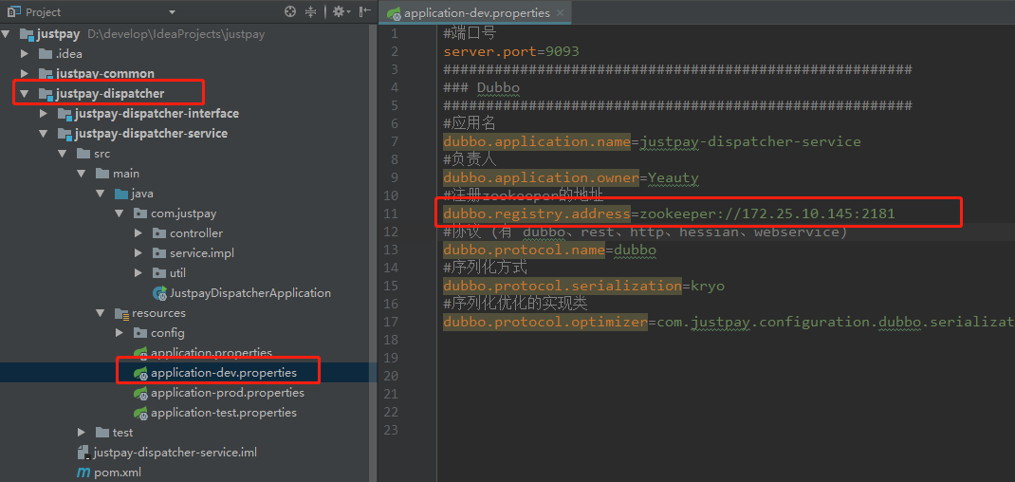1015x482 pixels.
Task: Collapse the justpay-dispatcher-service module arrow
Action: (44, 134)
